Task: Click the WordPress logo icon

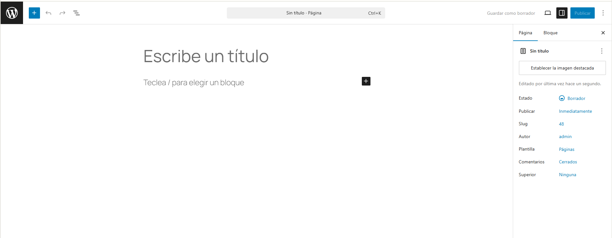Action: click(x=12, y=13)
